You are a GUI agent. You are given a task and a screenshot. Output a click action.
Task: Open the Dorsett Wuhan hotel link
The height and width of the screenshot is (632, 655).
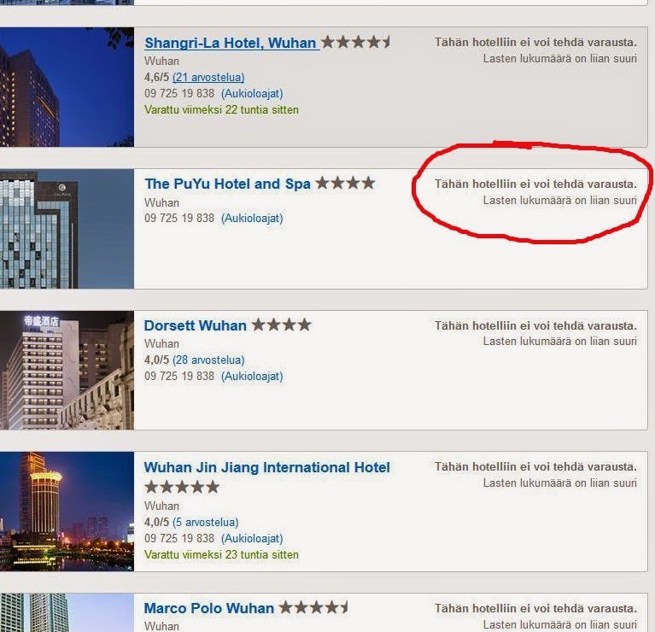[196, 325]
